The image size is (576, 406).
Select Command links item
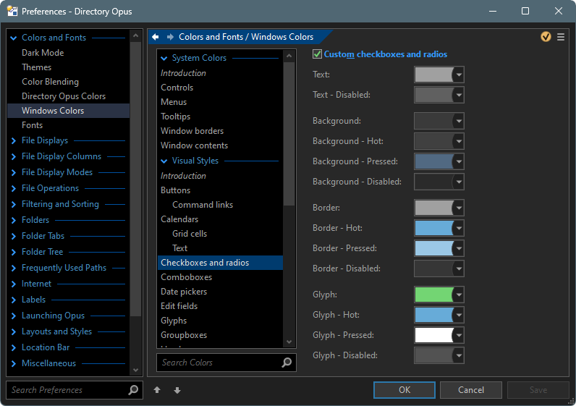pos(203,205)
